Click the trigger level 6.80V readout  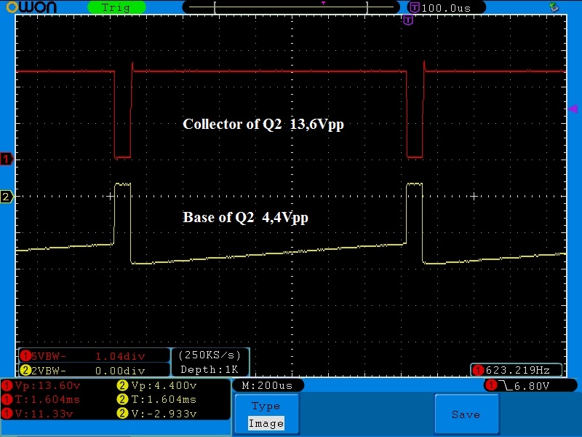pos(524,385)
